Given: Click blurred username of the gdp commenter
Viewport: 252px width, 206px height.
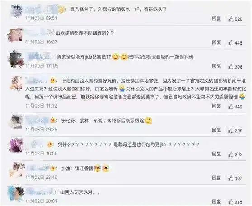Looking at the screenshot, I should pyautogui.click(x=39, y=57).
